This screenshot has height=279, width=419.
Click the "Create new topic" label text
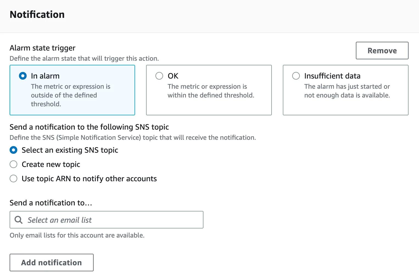pos(51,164)
